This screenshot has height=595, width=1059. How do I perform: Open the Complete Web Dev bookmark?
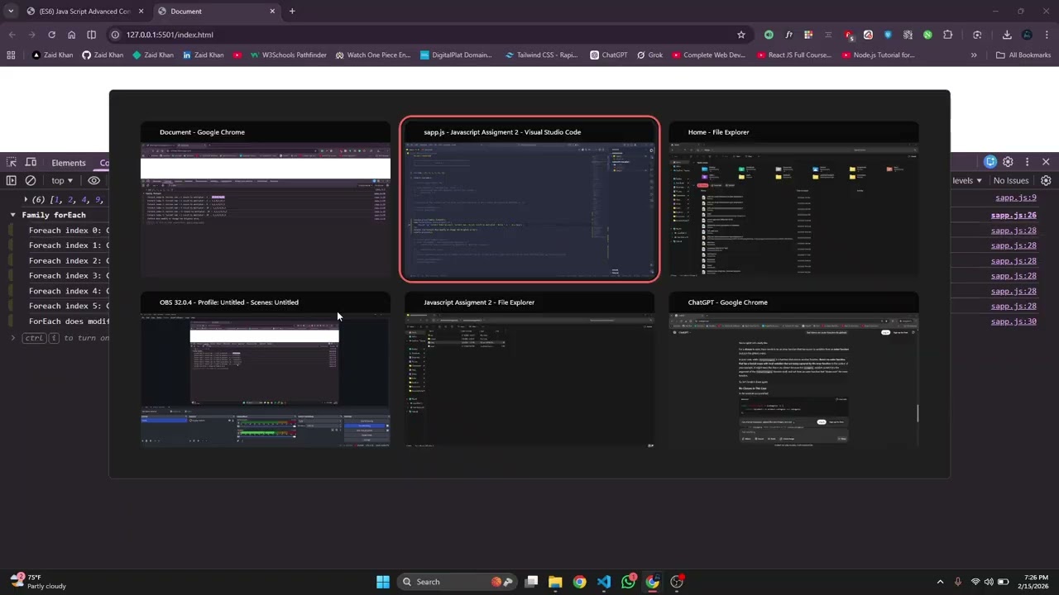[708, 55]
